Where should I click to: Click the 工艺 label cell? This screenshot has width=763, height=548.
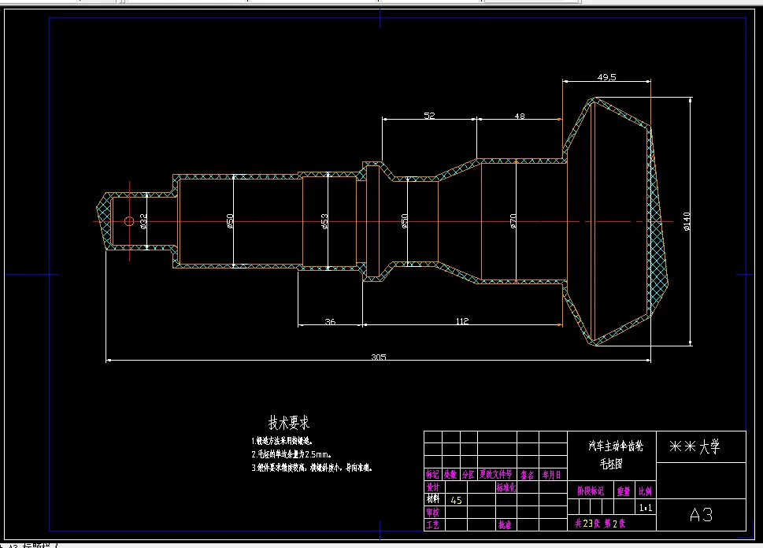(433, 524)
